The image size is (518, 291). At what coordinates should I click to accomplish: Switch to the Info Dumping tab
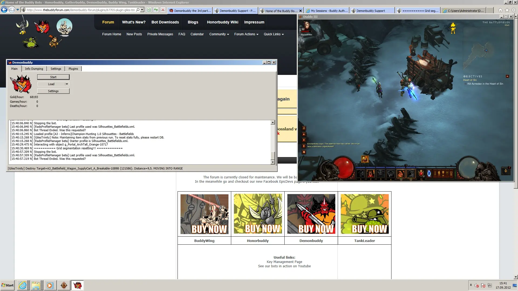click(34, 69)
